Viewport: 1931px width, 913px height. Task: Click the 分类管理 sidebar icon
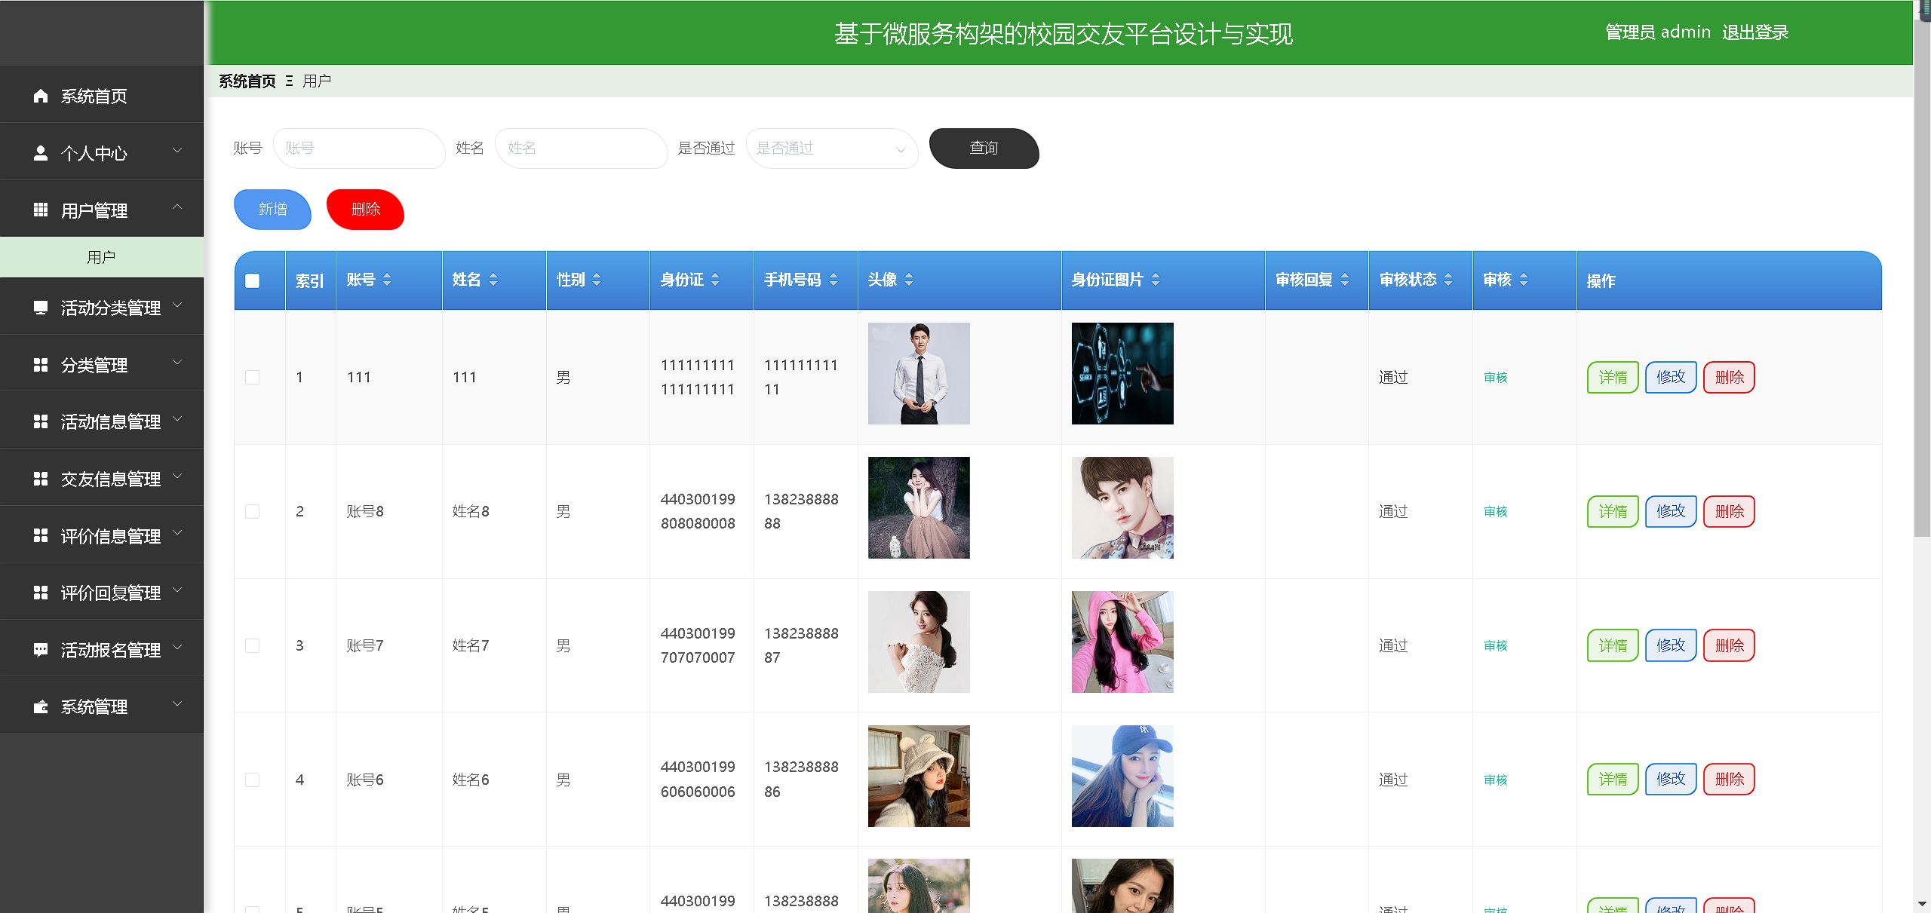40,364
